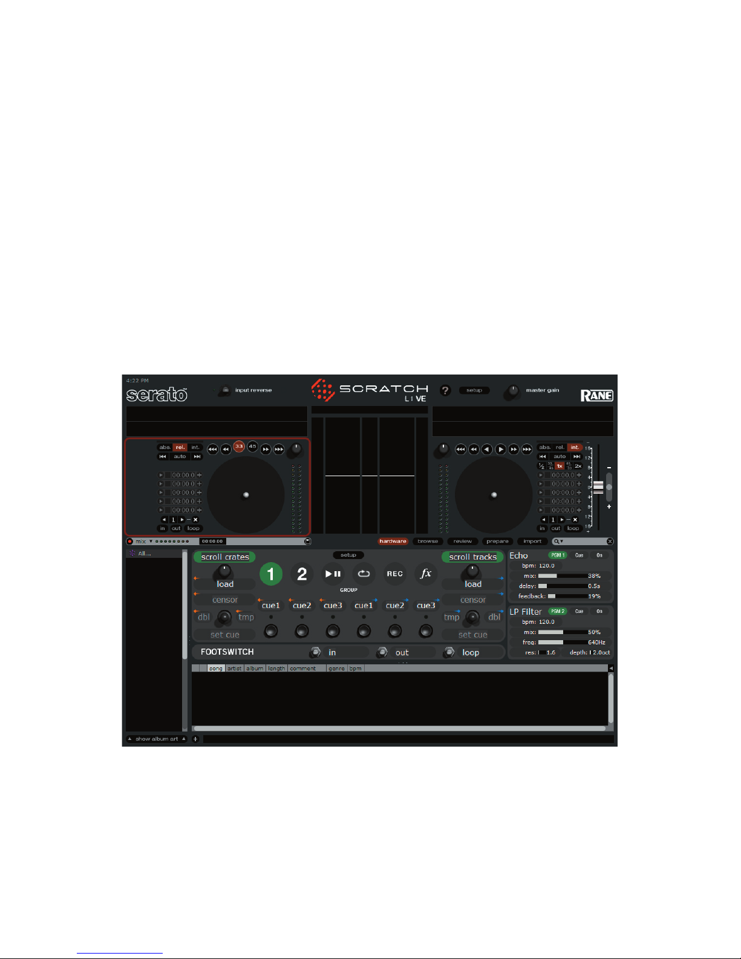Viewport: 741px width, 959px height.
Task: Click the All... crate icon
Action: pos(132,553)
